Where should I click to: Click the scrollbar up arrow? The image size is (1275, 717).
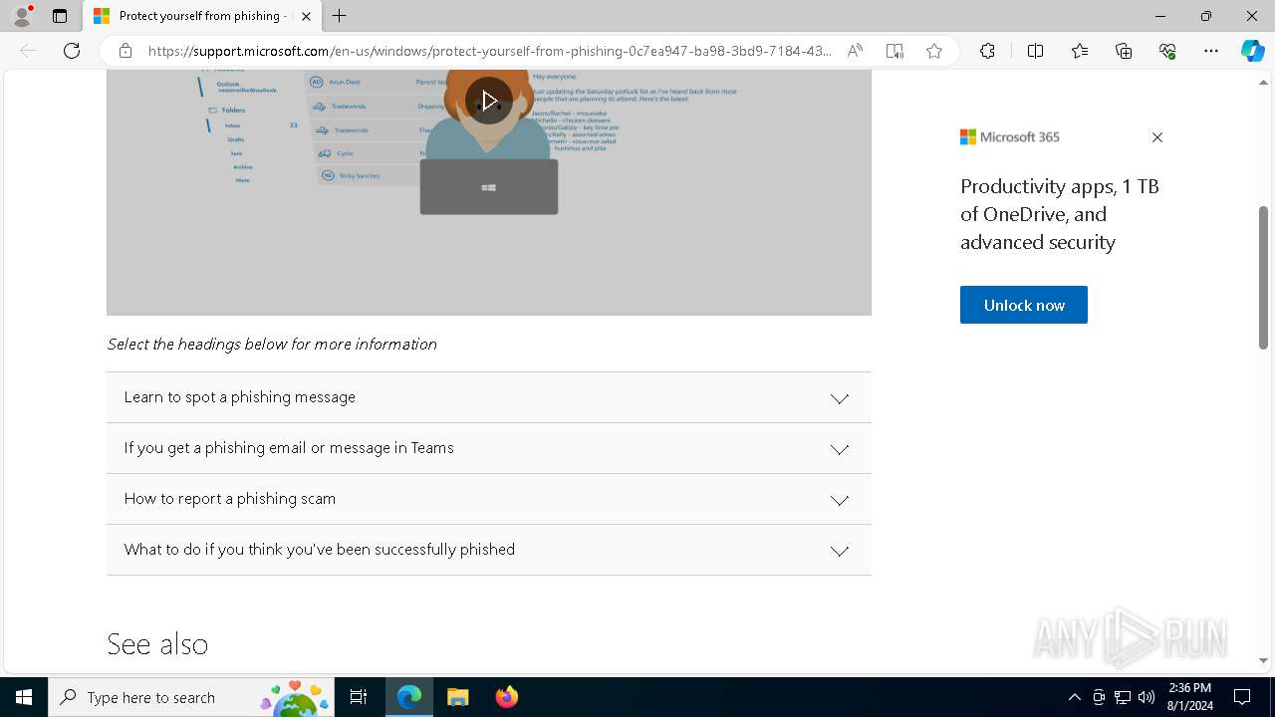click(1263, 81)
